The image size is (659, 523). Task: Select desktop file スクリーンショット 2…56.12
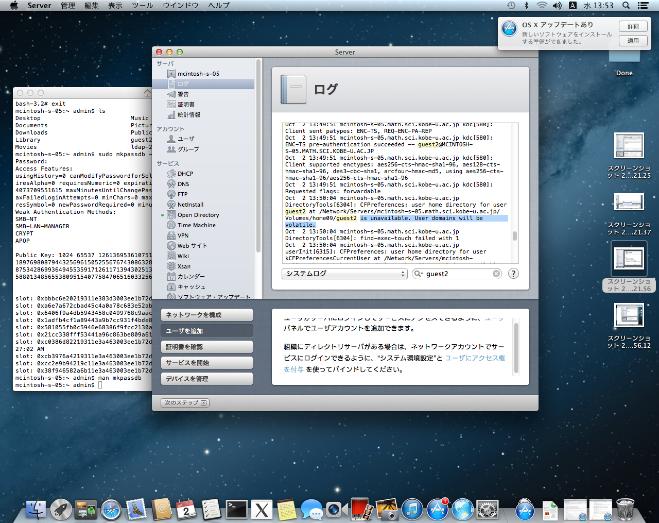(x=629, y=326)
